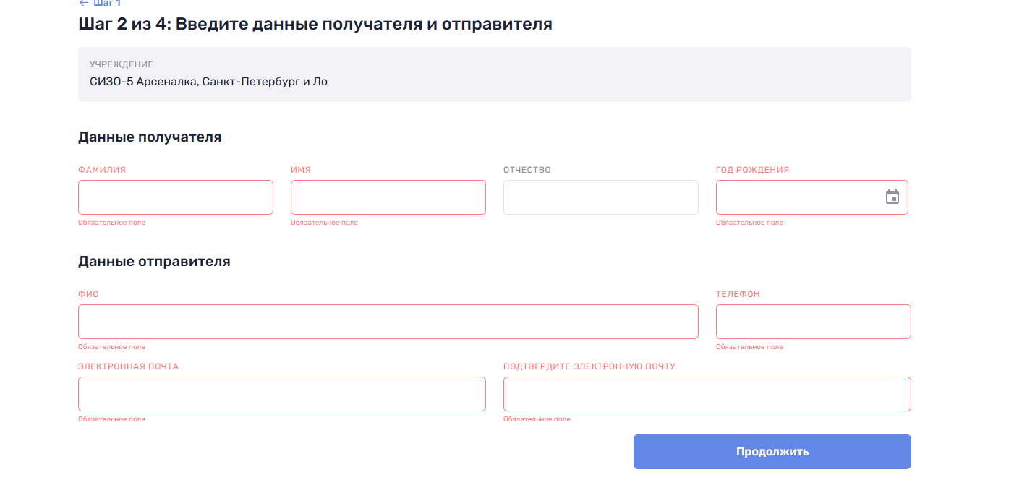Click the Телефон input box
This screenshot has height=493, width=1014.
[x=814, y=322]
